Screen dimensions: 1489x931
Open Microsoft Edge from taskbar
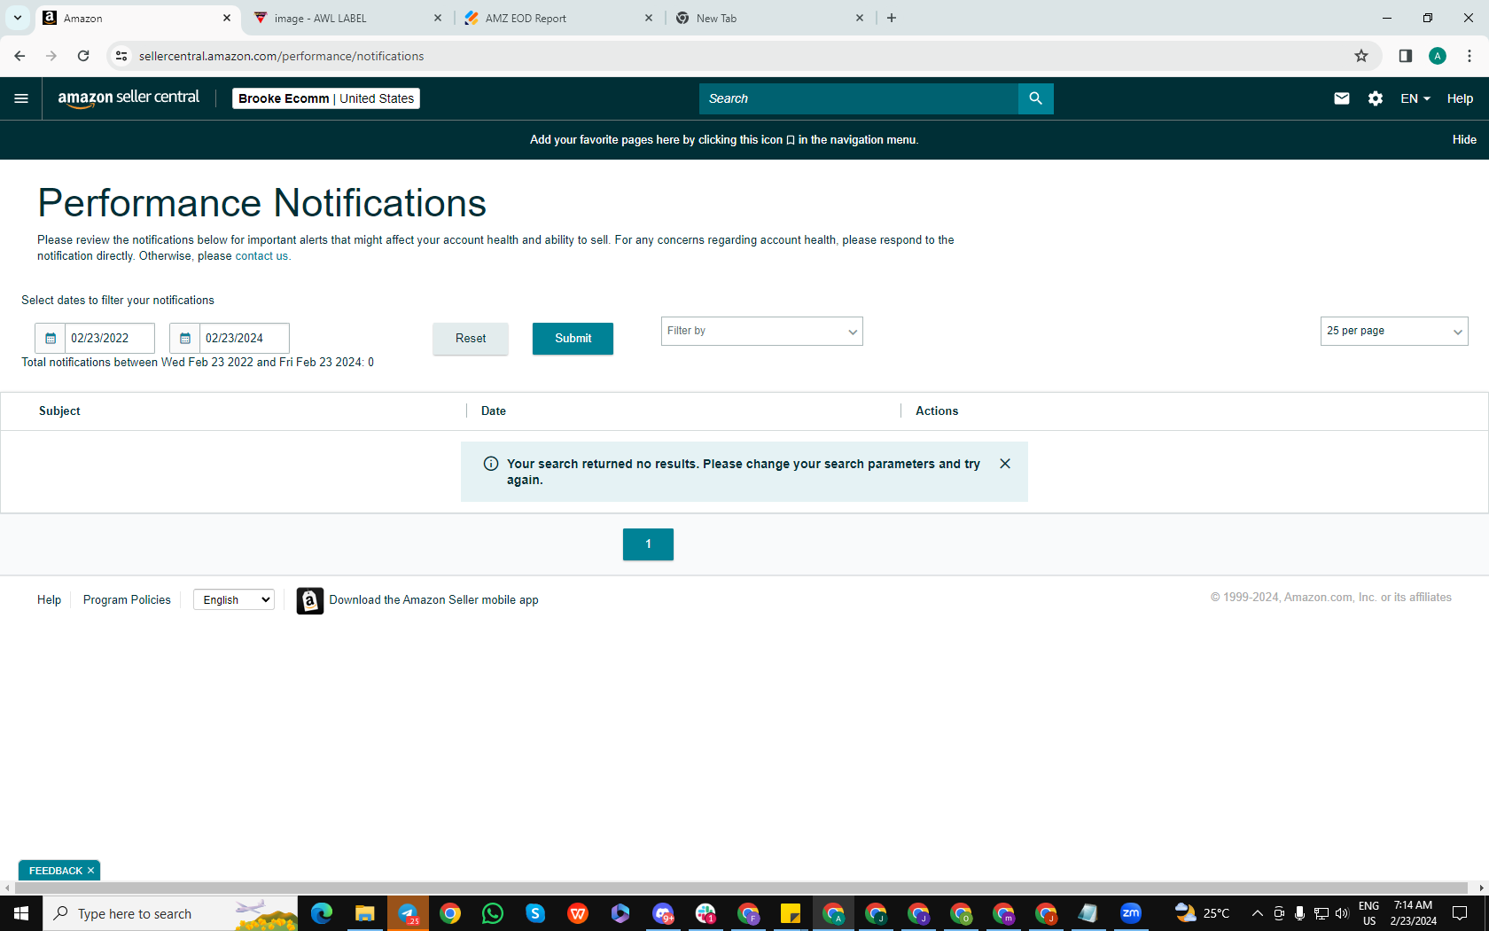point(322,913)
